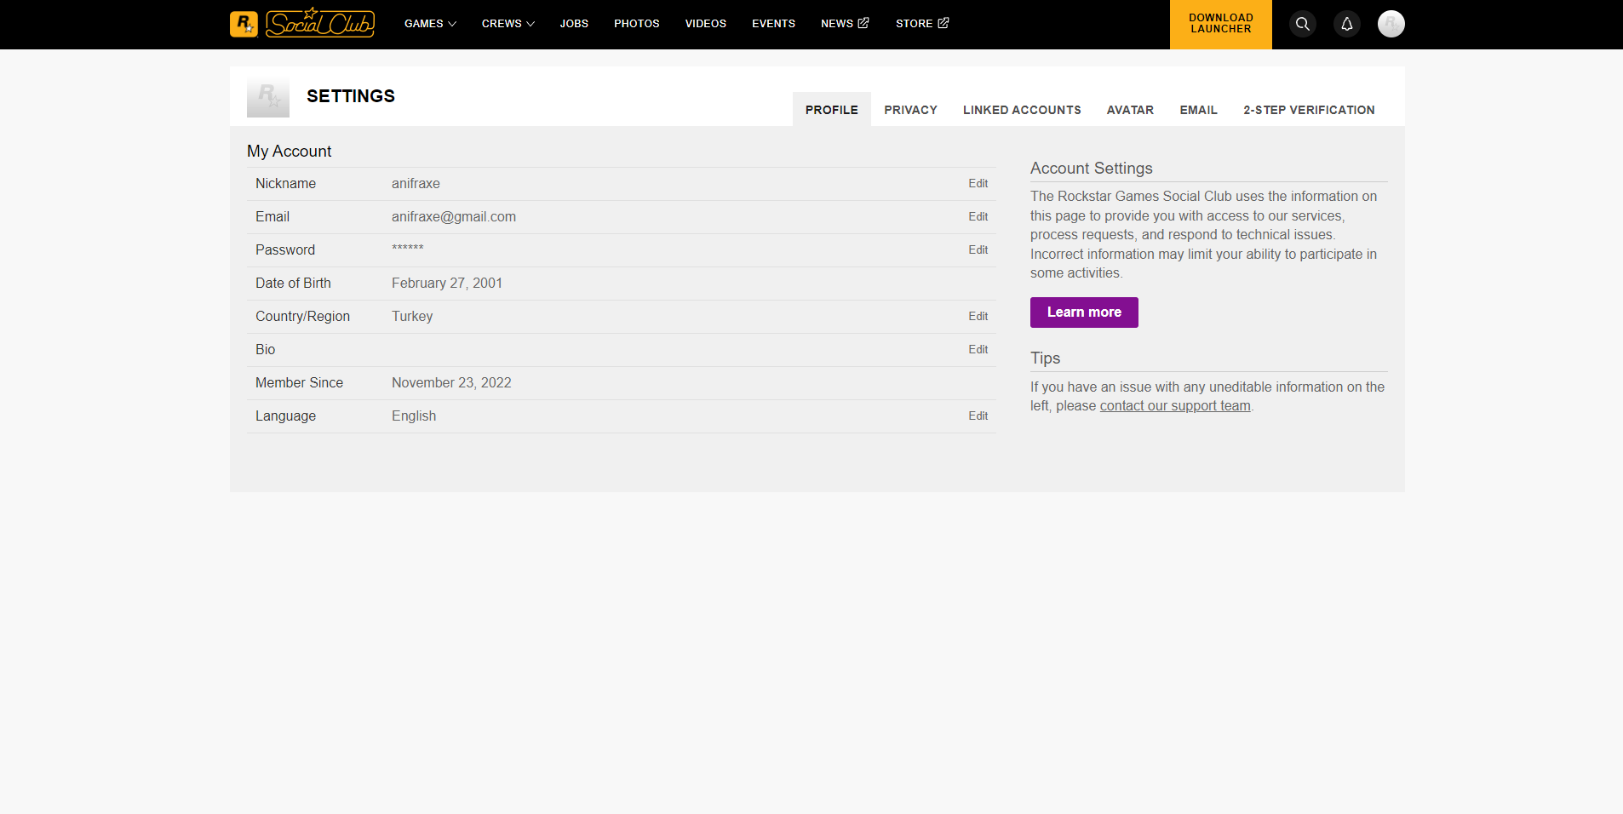The width and height of the screenshot is (1623, 814).
Task: Click the email value anifraxe@gmail.com
Action: pyautogui.click(x=454, y=217)
